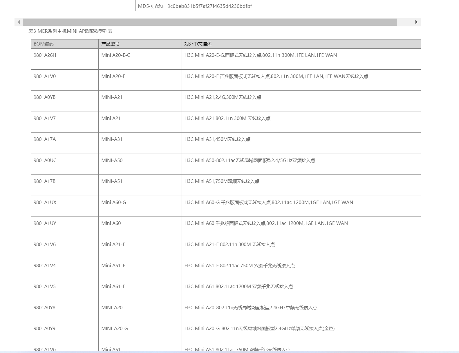Select product model MINI-A51
Image resolution: width=459 pixels, height=353 pixels.
point(112,181)
